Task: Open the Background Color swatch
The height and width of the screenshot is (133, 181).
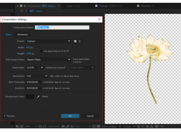Action: [x=30, y=97]
